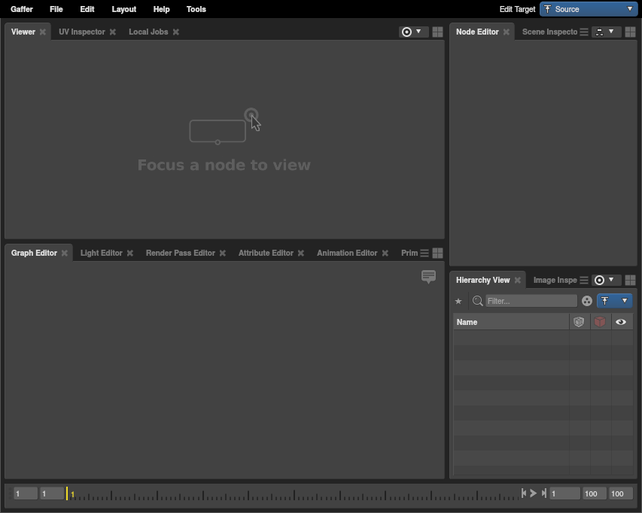Click the yellow playhead marker at frame 1
This screenshot has width=642, height=513.
[x=67, y=493]
